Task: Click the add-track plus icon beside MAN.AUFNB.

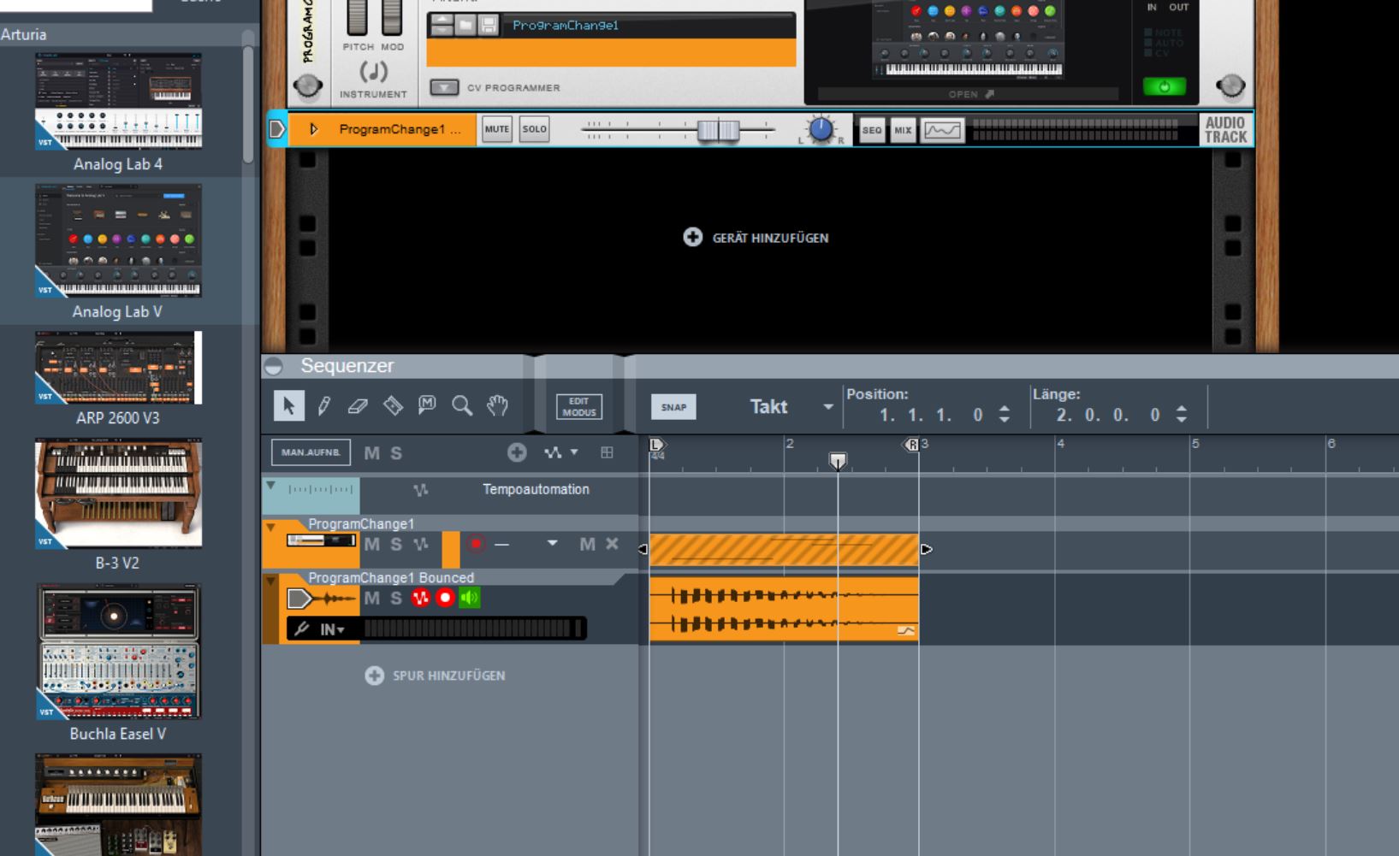Action: tap(517, 452)
